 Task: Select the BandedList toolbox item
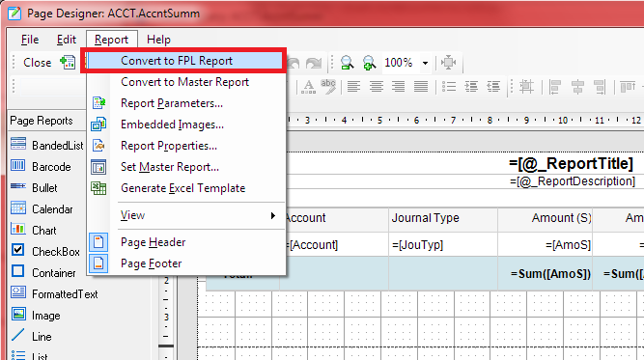tap(46, 146)
